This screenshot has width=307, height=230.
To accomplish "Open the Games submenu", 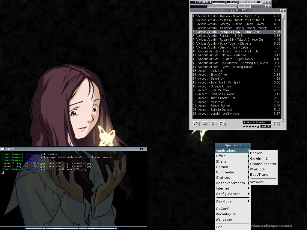I will point(233,167).
